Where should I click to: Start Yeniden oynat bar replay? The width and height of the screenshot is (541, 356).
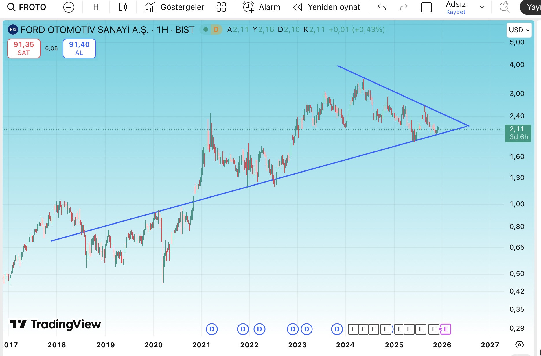click(327, 7)
